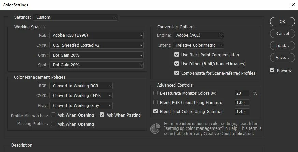Toggle Use Dither checkbox
298x152 pixels.
[176, 64]
